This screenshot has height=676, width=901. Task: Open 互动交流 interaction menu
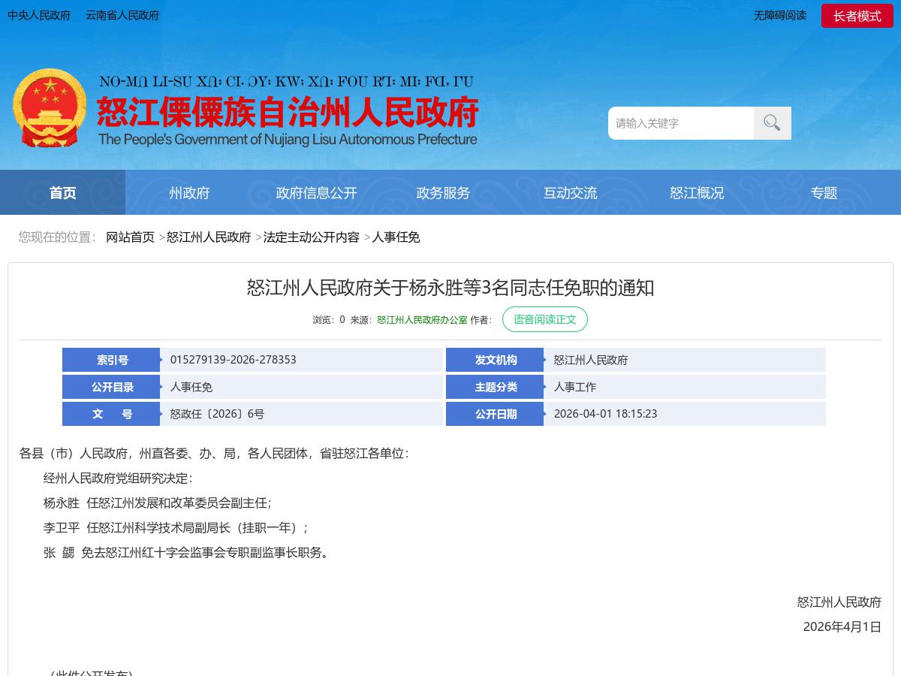click(x=571, y=192)
